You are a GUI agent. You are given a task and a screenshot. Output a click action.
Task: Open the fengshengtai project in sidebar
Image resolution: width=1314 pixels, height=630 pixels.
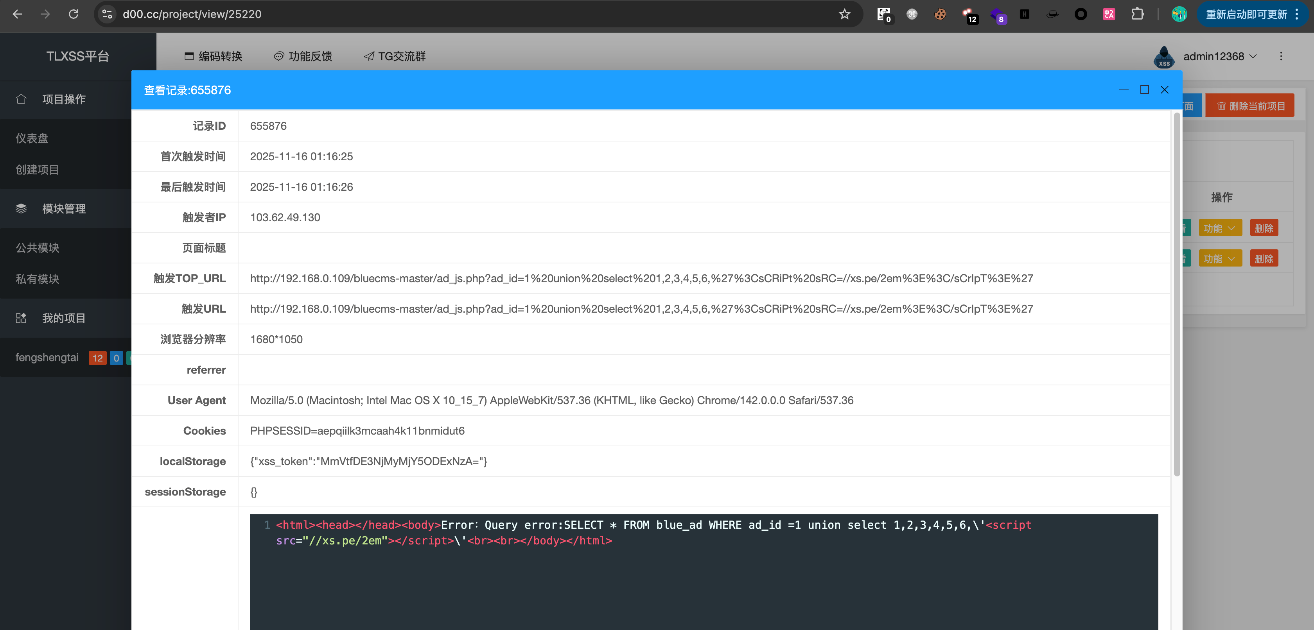[47, 357]
